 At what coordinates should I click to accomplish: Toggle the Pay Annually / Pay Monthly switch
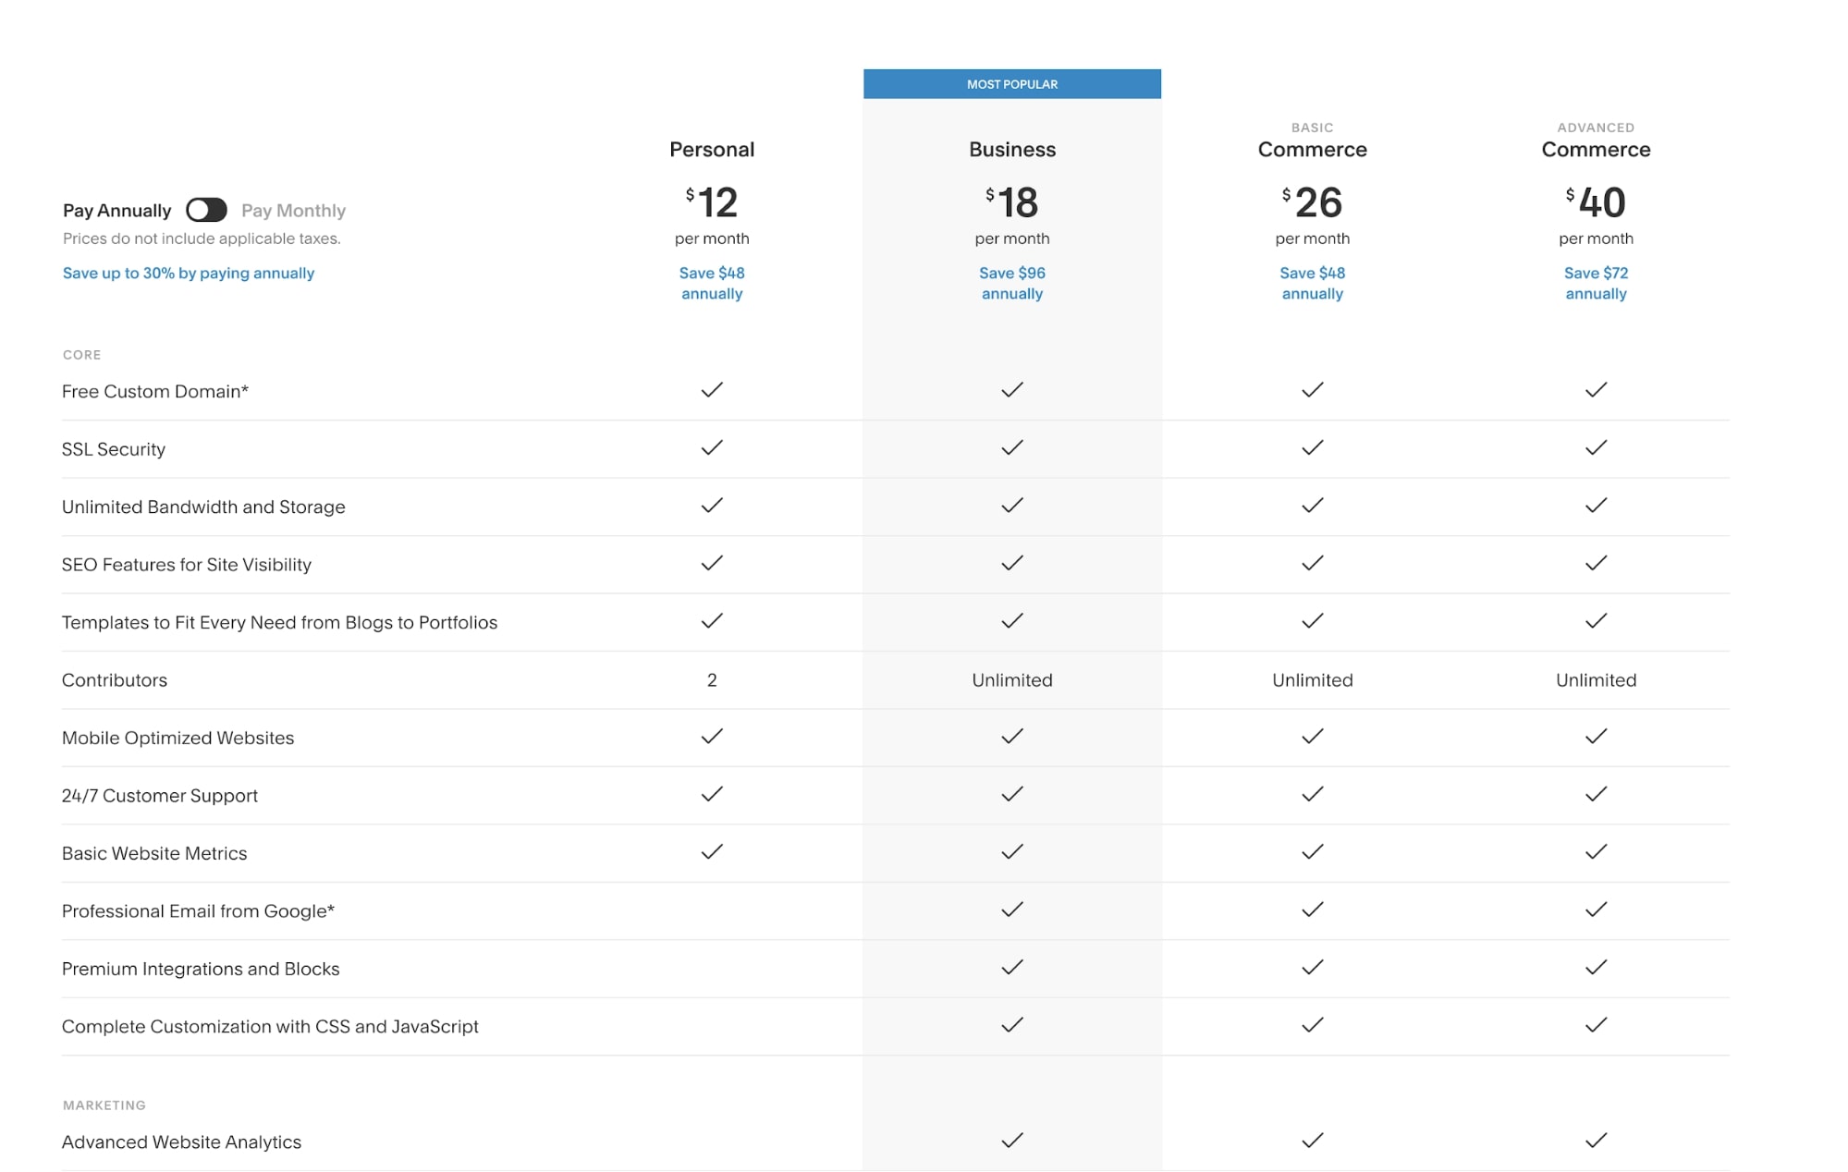(x=206, y=210)
